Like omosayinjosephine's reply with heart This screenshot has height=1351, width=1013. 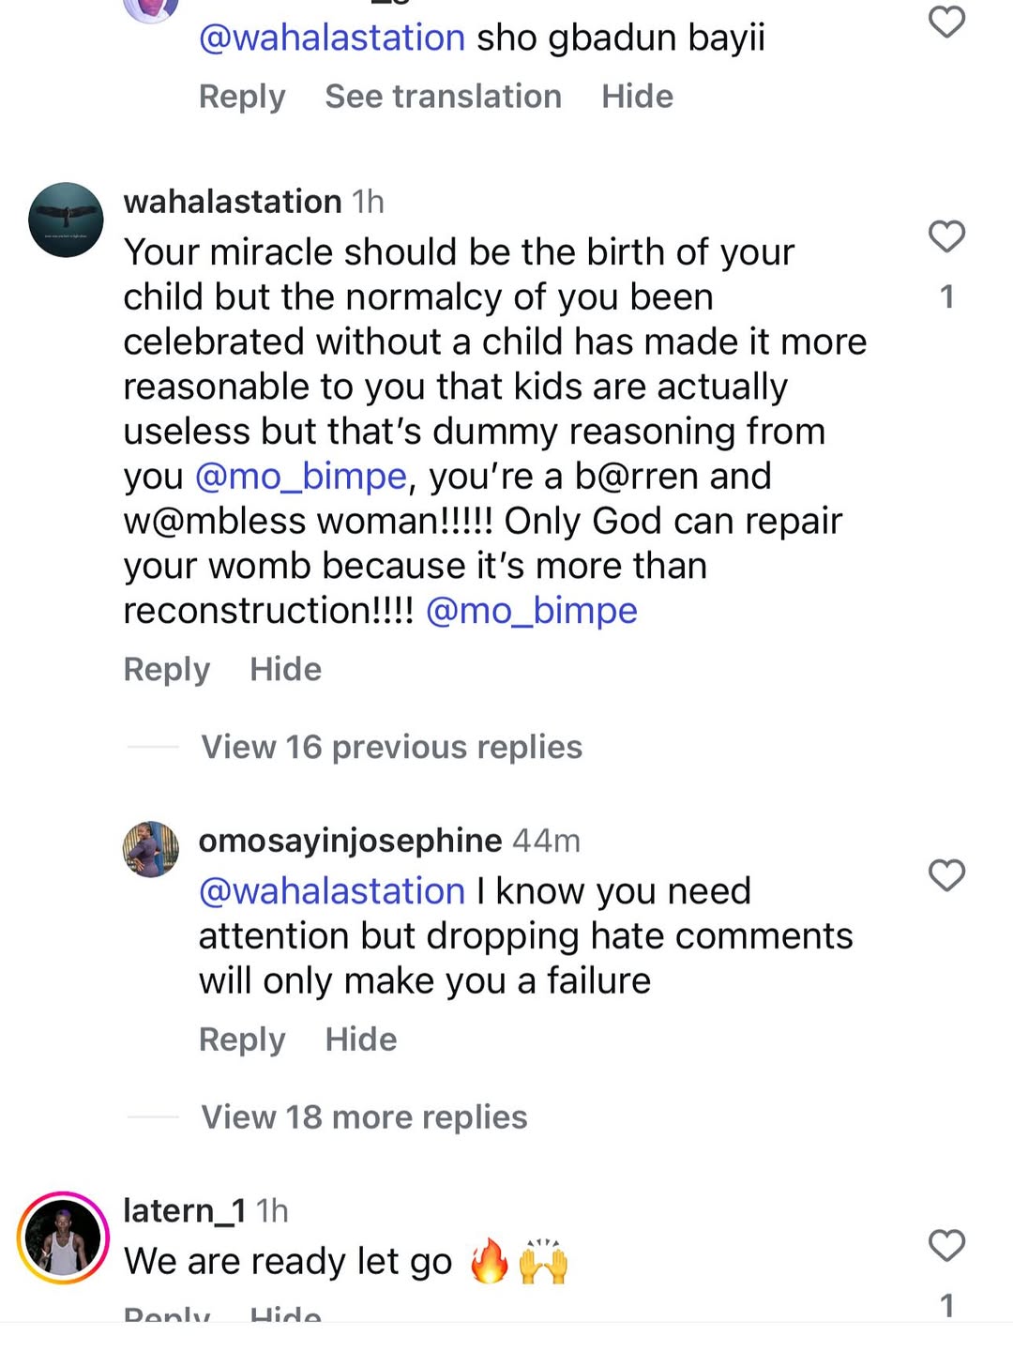coord(946,875)
